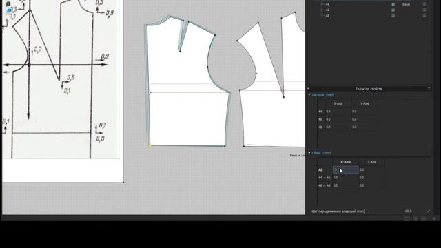441x248 pixels.
Task: Click the Property Editor left header icon
Action: 308,89
